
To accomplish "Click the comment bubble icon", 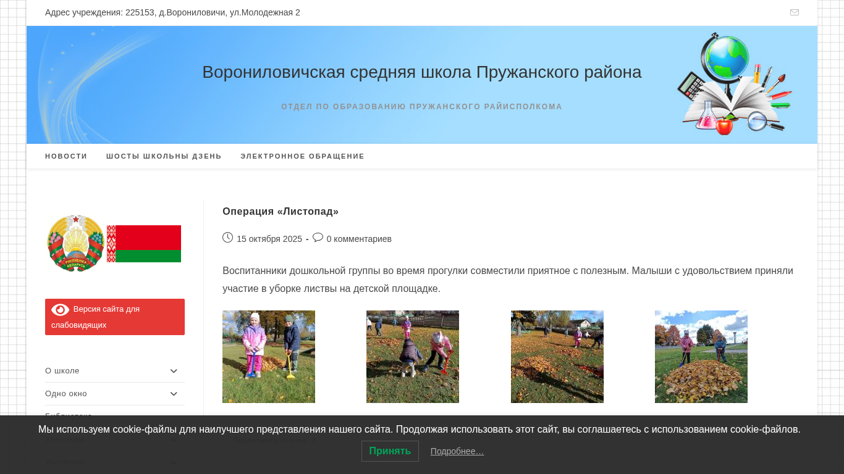I will (318, 238).
